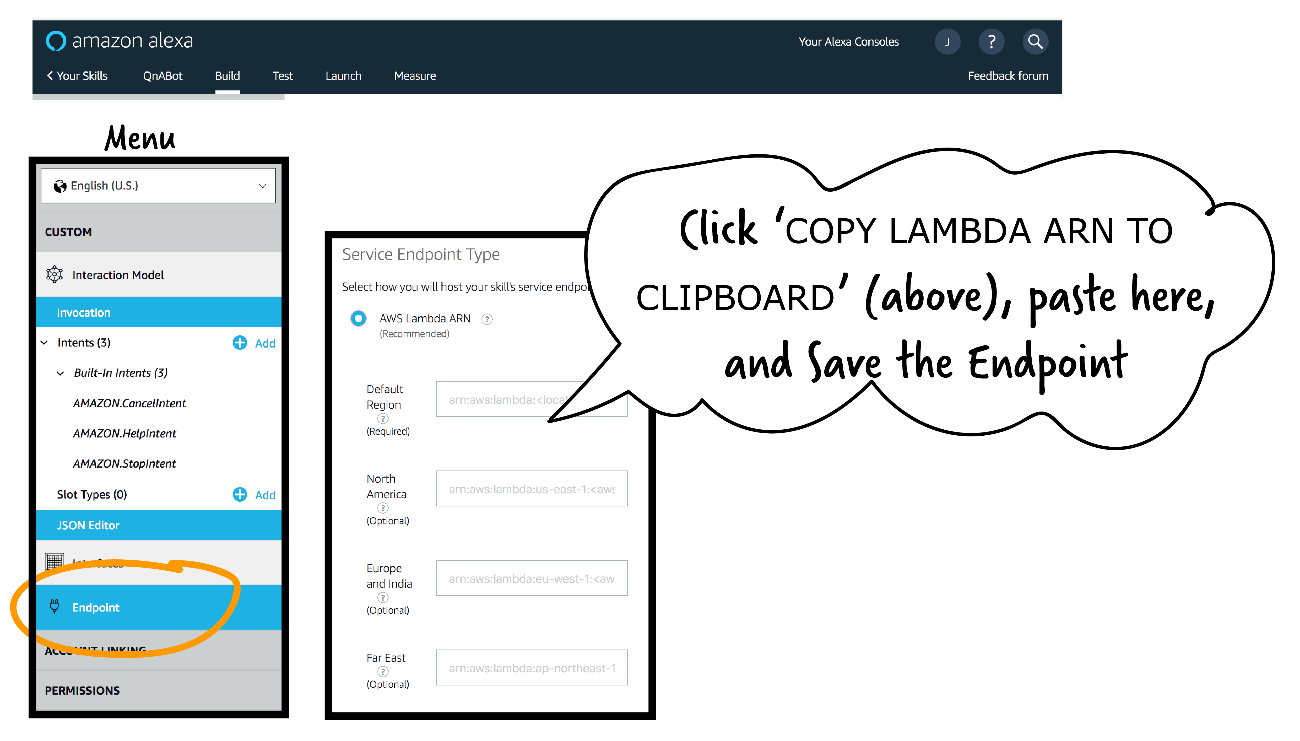
Task: Click the Interaction Model gear icon
Action: point(55,274)
